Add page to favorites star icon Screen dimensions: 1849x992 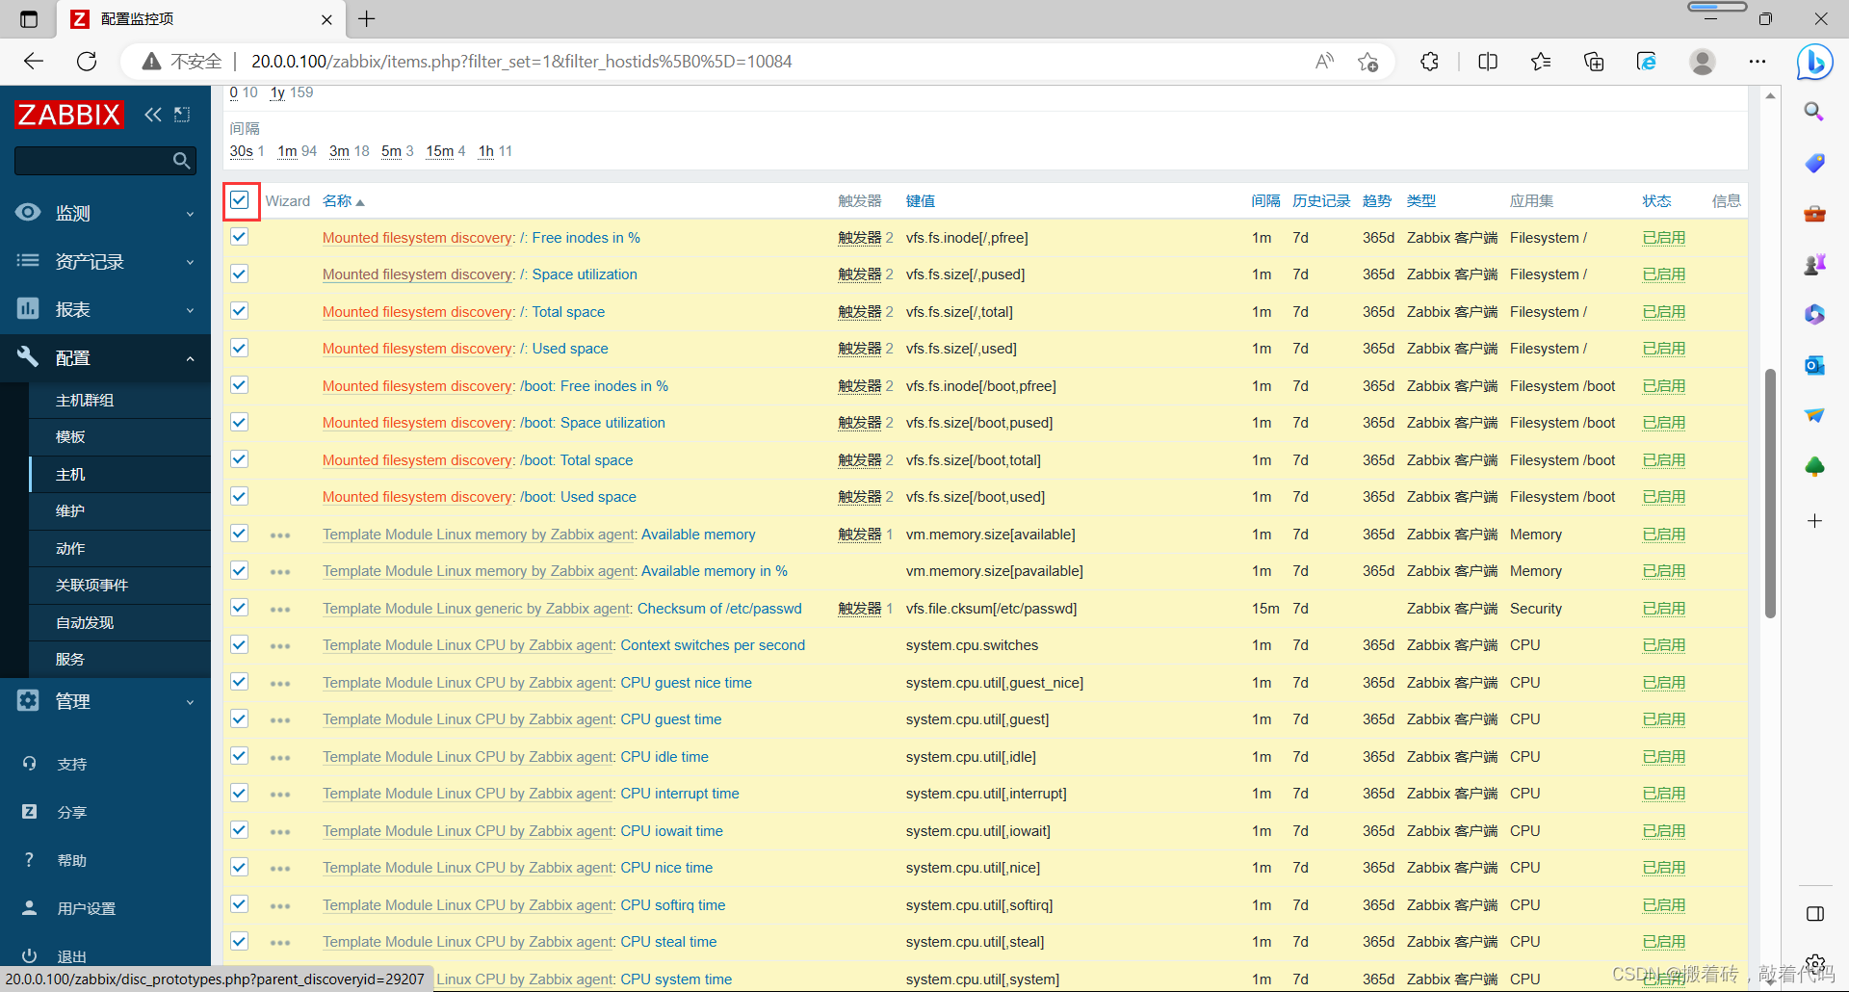tap(1367, 62)
